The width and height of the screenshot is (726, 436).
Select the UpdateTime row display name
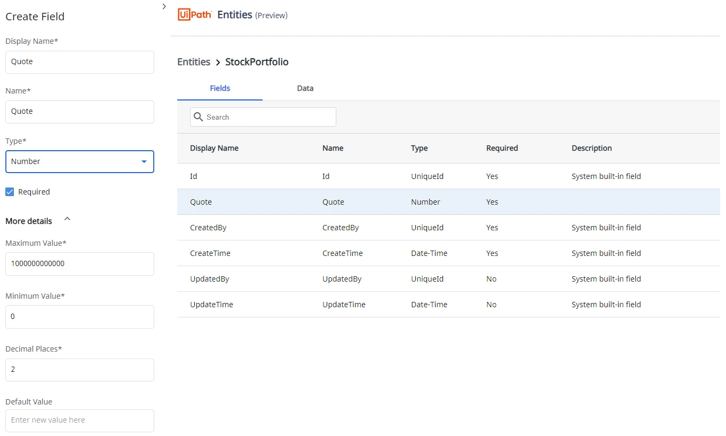coord(211,305)
